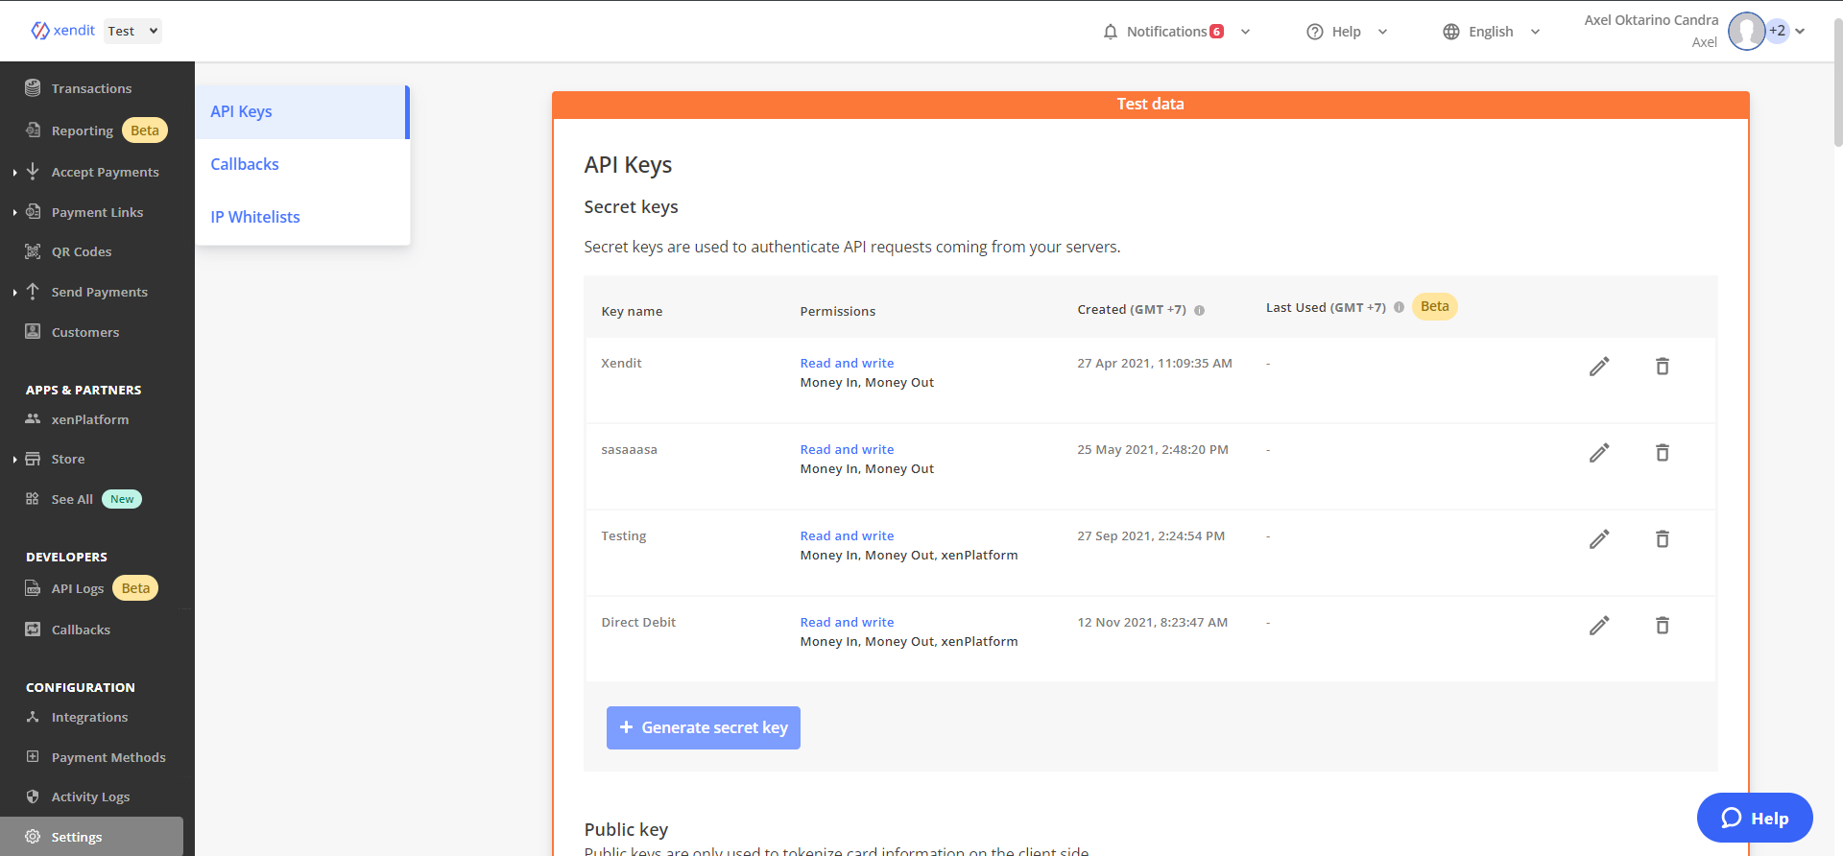Expand the Accept Payments sidebar section
Image resolution: width=1843 pixels, height=856 pixels.
click(x=105, y=172)
